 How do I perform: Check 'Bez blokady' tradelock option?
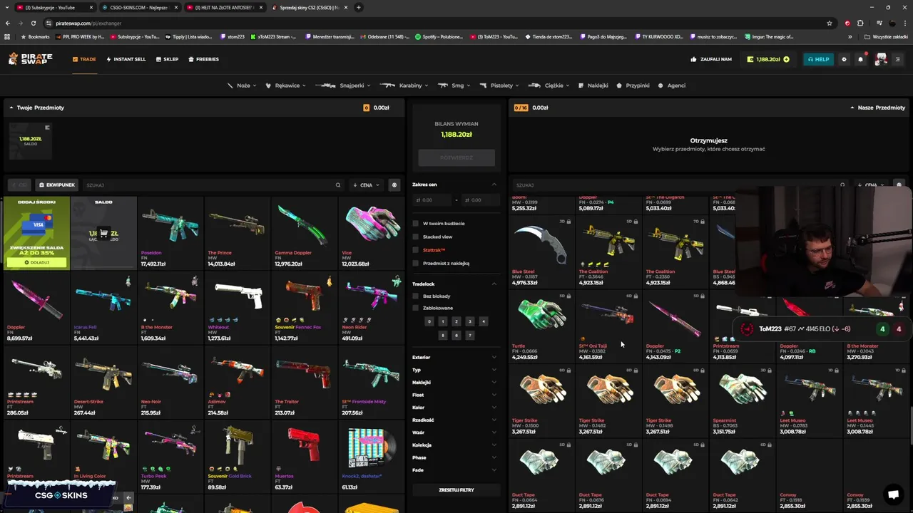(x=415, y=296)
